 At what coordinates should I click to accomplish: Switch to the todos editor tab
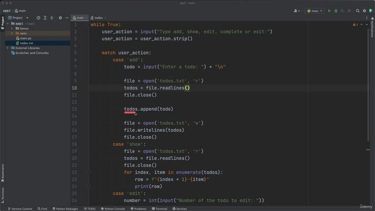click(98, 18)
